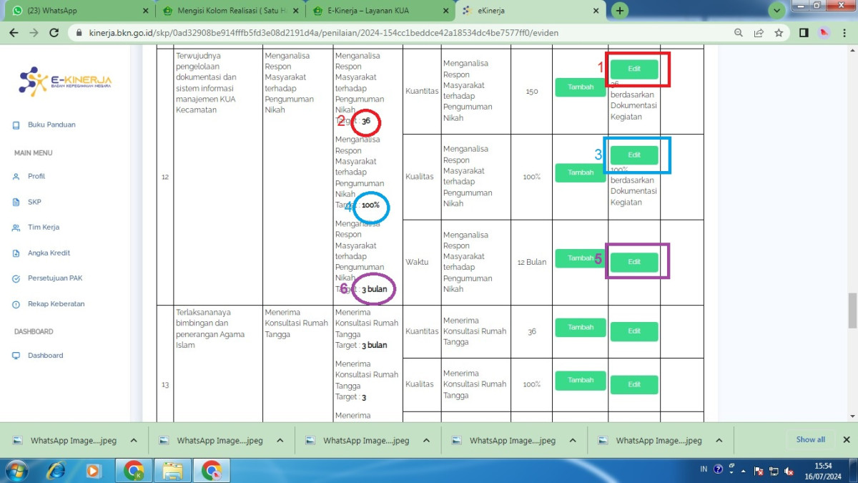Click the page vertical scrollbar thumb

(x=852, y=310)
